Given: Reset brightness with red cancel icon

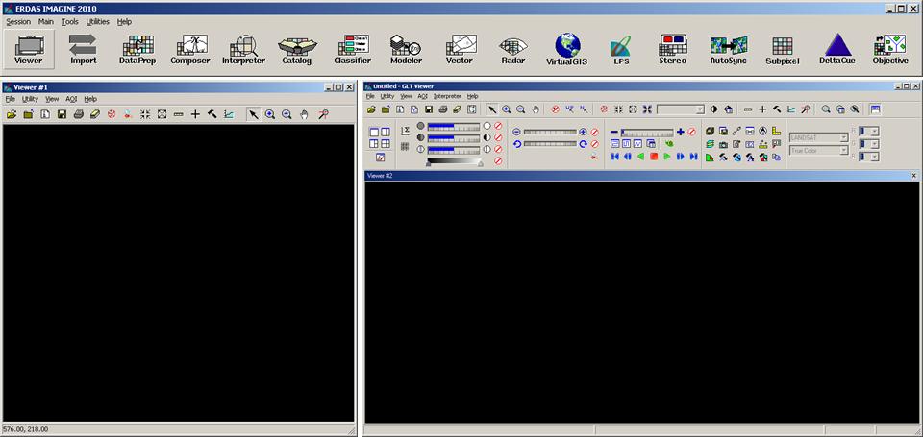Looking at the screenshot, I should (x=498, y=126).
